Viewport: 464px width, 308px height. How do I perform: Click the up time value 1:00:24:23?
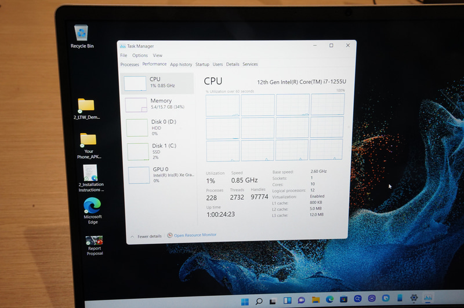pos(221,215)
